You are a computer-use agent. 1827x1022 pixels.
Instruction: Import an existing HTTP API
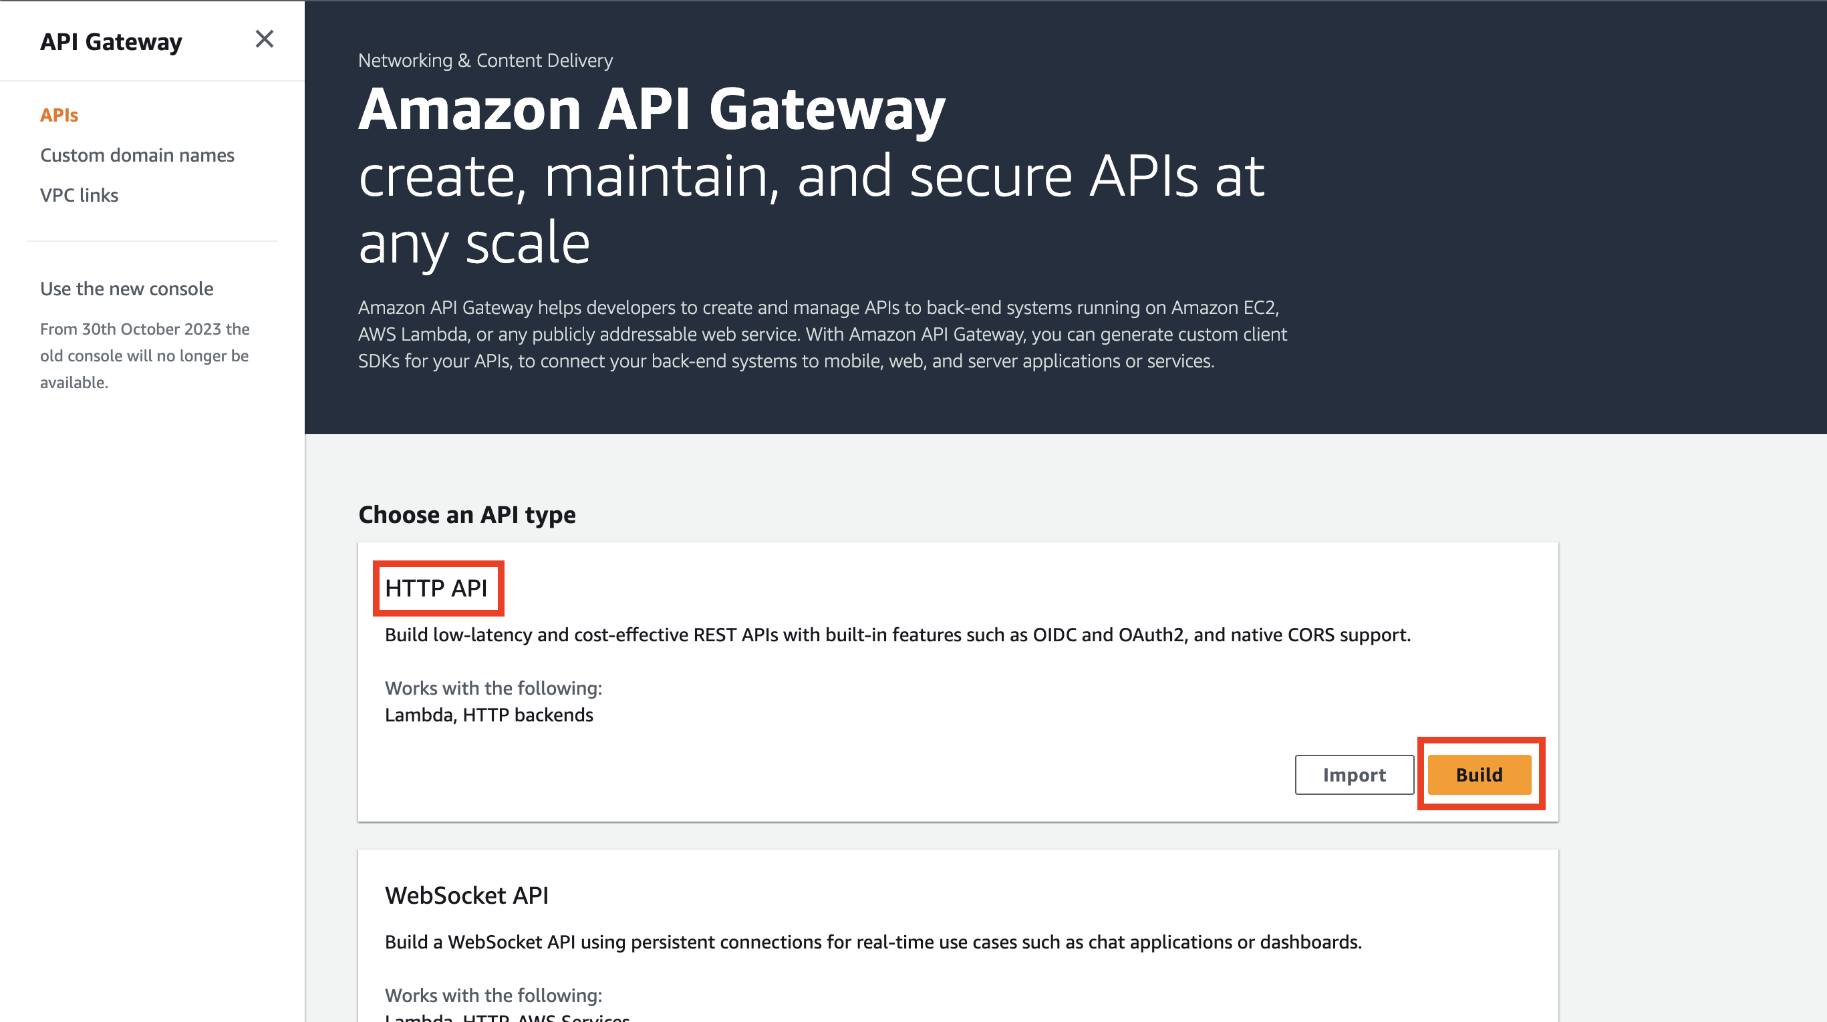coord(1354,775)
